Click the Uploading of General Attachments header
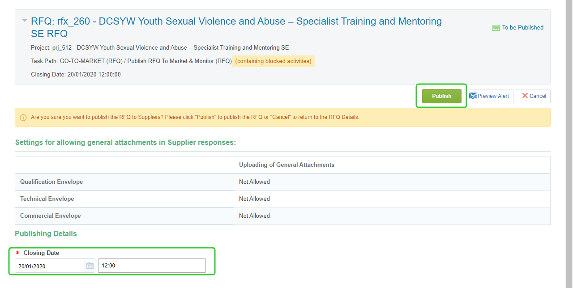 click(x=286, y=165)
